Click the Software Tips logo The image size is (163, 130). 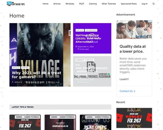click(x=16, y=4)
